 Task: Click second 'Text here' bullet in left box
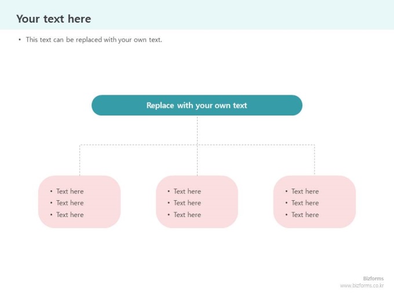click(x=70, y=203)
